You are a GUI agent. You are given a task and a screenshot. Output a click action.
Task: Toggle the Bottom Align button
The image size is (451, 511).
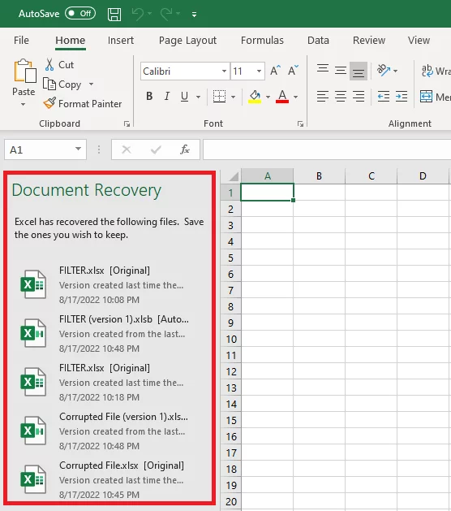pyautogui.click(x=359, y=71)
